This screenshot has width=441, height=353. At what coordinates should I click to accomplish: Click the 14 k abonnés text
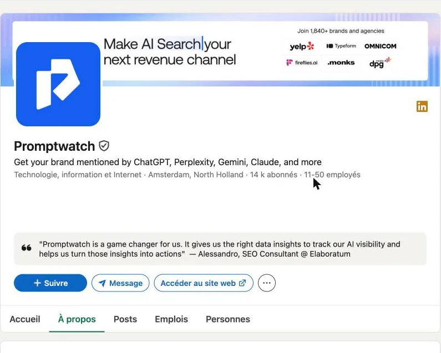[273, 175]
